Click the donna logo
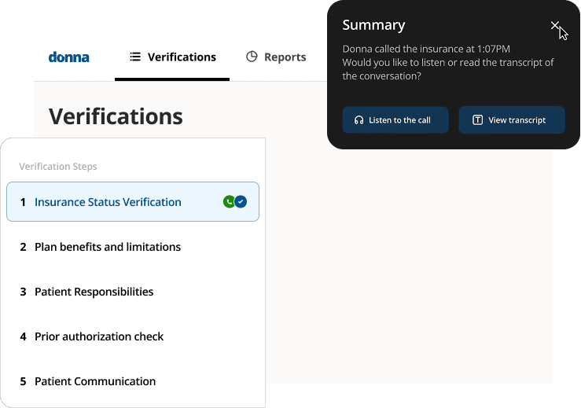 68,57
